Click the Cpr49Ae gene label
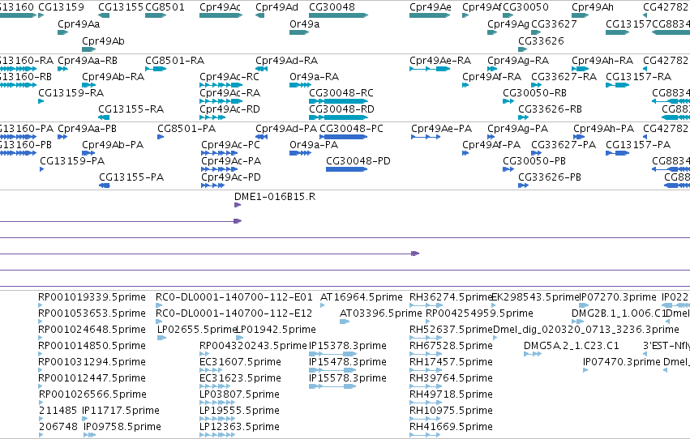Image resolution: width=690 pixels, height=439 pixels. (x=430, y=7)
